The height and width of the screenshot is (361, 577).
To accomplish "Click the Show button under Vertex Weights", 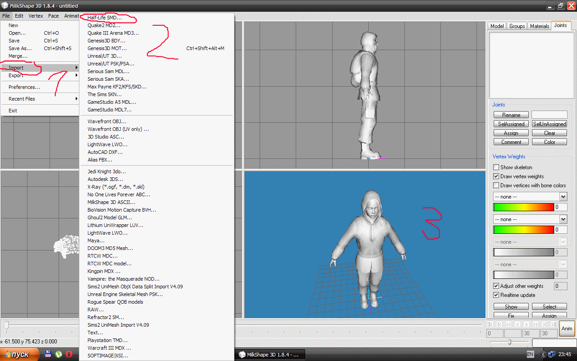I will (511, 307).
